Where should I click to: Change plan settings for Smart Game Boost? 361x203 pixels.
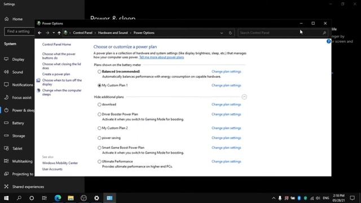226,148
